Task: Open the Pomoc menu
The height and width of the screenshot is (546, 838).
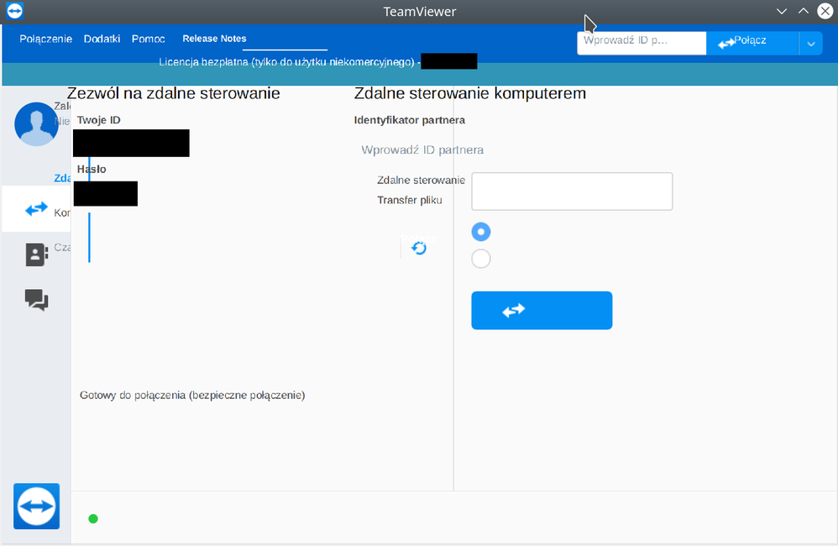Action: tap(148, 39)
